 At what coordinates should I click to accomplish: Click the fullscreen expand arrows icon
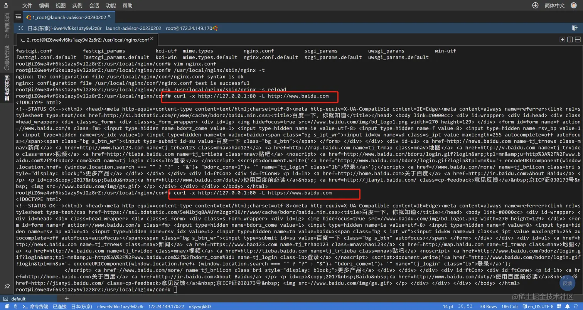point(21,28)
